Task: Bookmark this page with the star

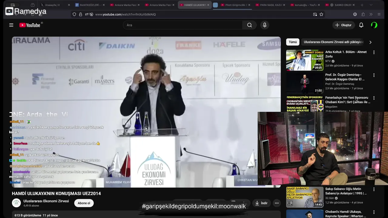Action: pyautogui.click(x=321, y=14)
